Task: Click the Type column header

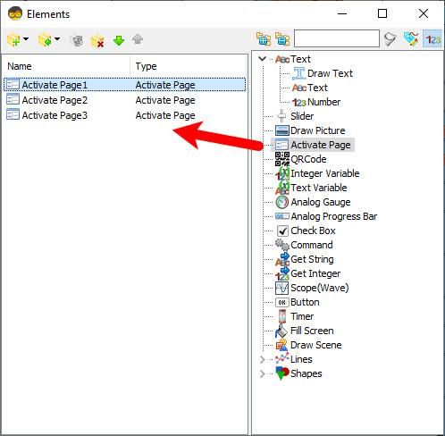Action: pos(189,66)
